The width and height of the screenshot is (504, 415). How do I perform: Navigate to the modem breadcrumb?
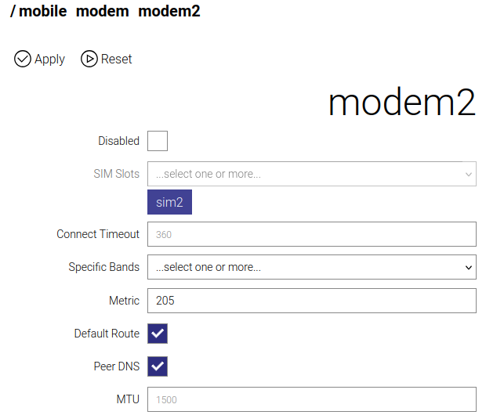[103, 13]
